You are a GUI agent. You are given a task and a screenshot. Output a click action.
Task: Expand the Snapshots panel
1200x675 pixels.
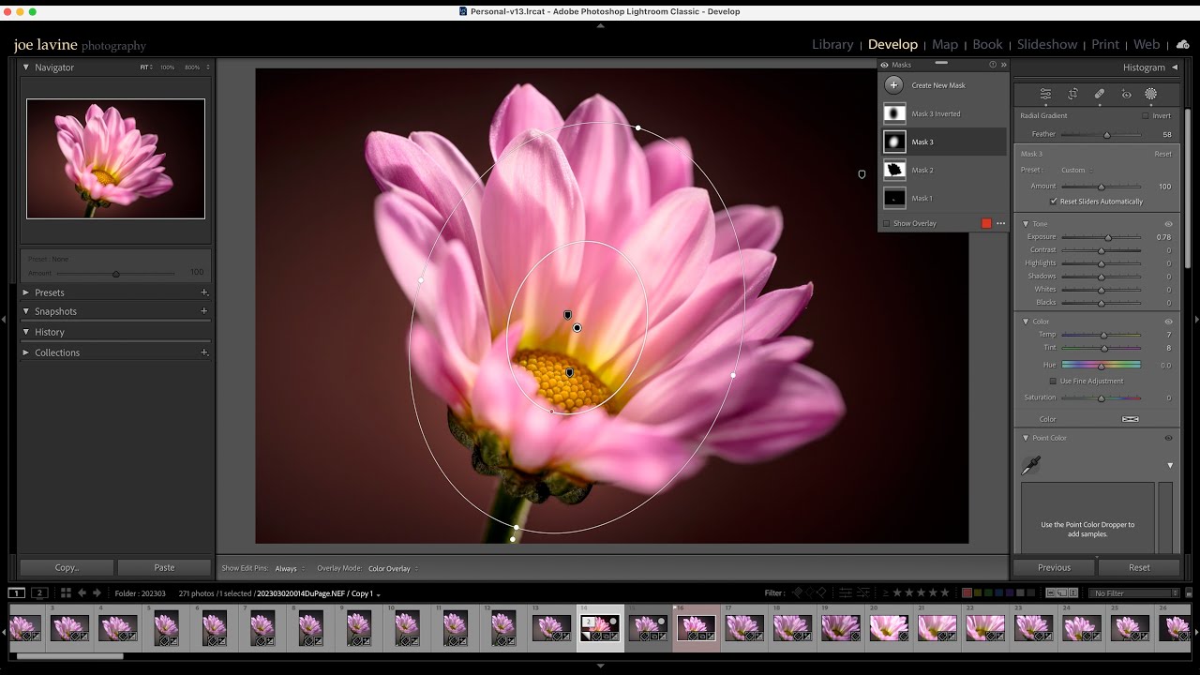click(x=26, y=311)
